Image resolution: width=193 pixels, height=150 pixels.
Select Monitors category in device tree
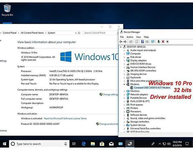(x=135, y=91)
